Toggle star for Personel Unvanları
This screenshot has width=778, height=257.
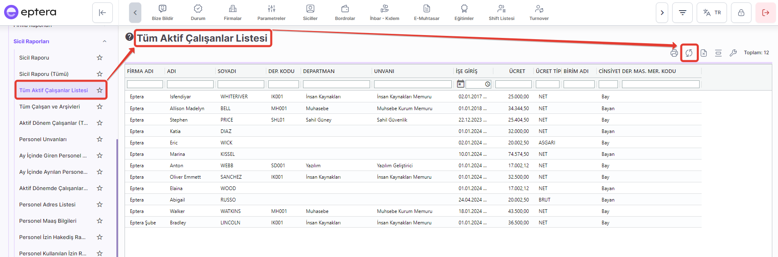100,139
